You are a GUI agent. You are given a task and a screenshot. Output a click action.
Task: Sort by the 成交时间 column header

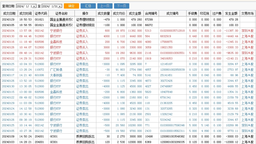click(x=25, y=13)
